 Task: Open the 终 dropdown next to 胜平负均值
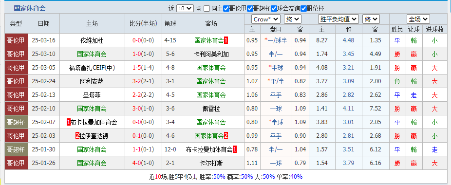371,19
